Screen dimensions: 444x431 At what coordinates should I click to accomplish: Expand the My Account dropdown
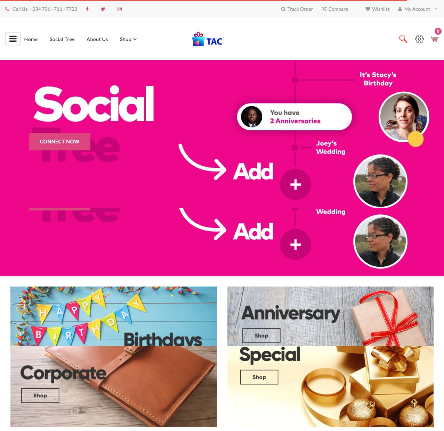point(418,9)
